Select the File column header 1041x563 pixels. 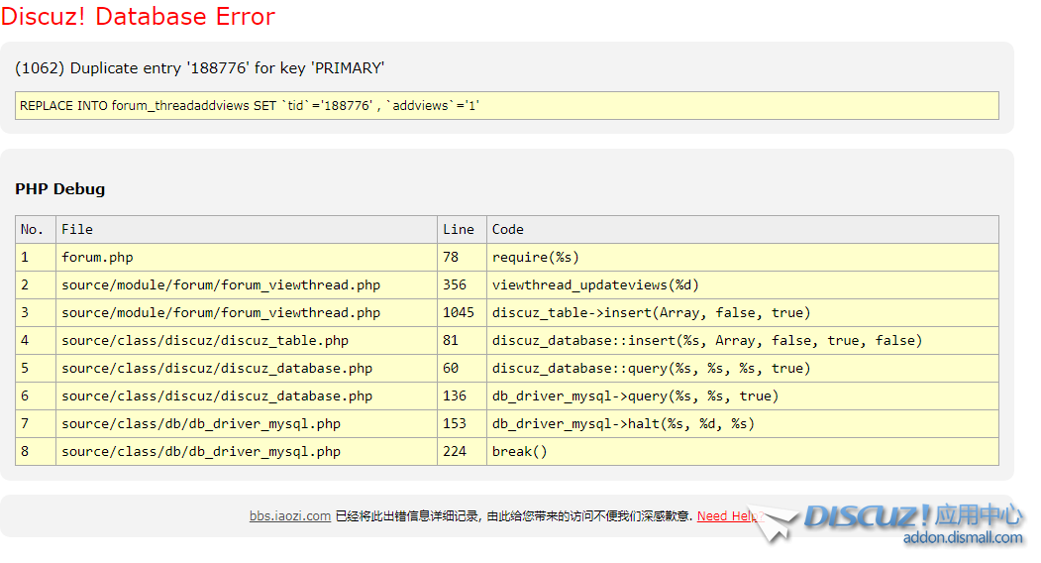point(77,229)
